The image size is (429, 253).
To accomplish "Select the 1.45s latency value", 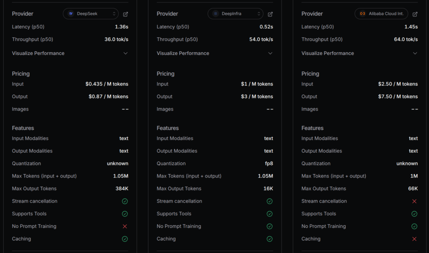I will (411, 27).
